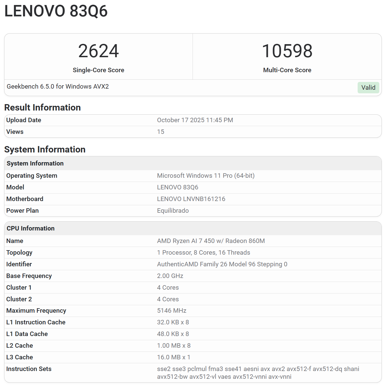Click the motherboard value LENOVO LNVNB161216

point(191,199)
